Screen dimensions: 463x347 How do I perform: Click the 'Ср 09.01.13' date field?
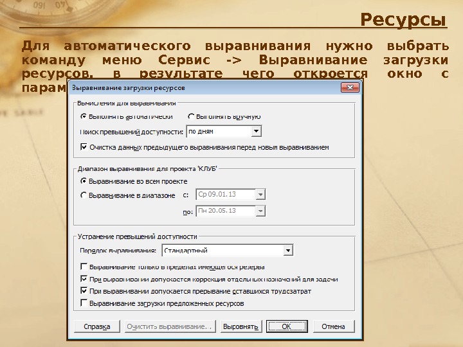[x=231, y=195]
